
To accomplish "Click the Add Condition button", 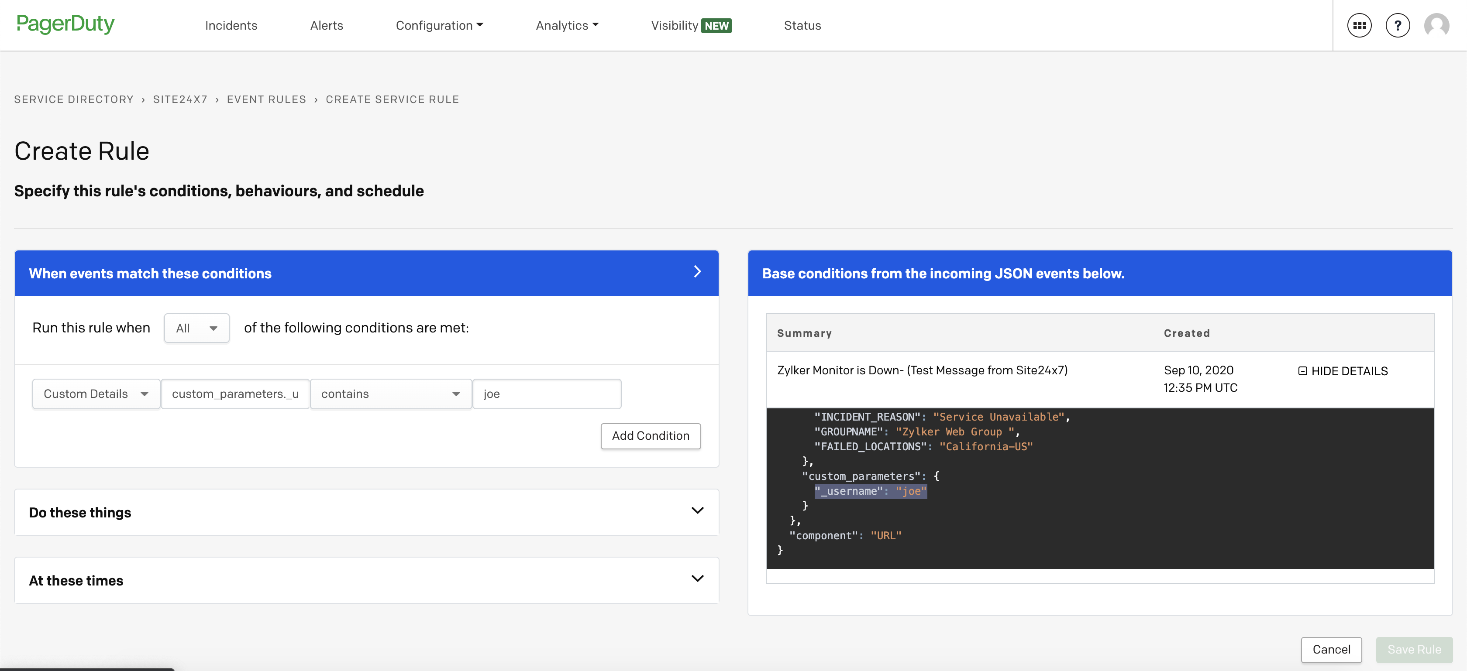I will tap(651, 435).
